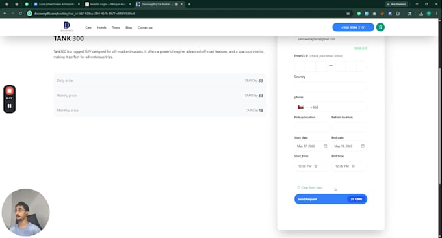
Task: Open the Start date calendar icon
Action: point(325,146)
